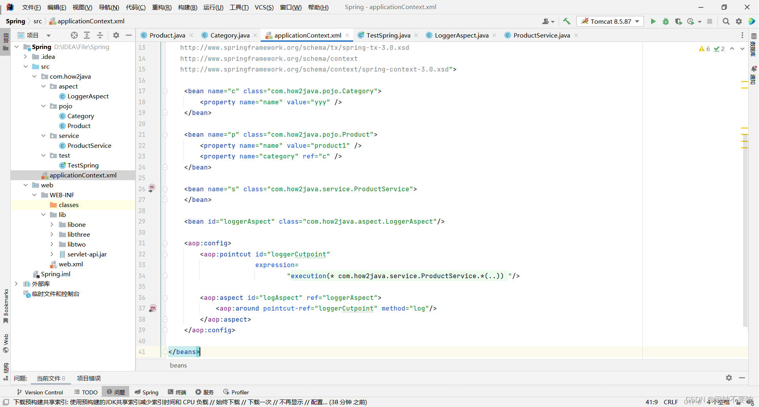This screenshot has height=407, width=759.
Task: Build the project with the hammer icon
Action: tap(567, 21)
